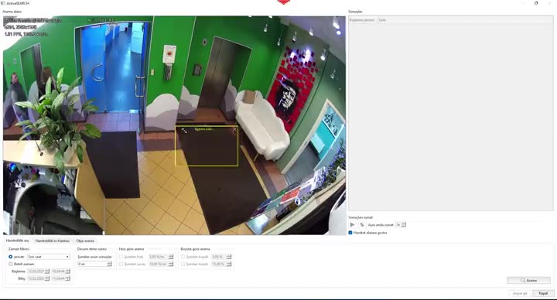The image size is (557, 300).
Task: Toggle 'Hareket alanını göster' checkbox
Action: click(x=350, y=233)
